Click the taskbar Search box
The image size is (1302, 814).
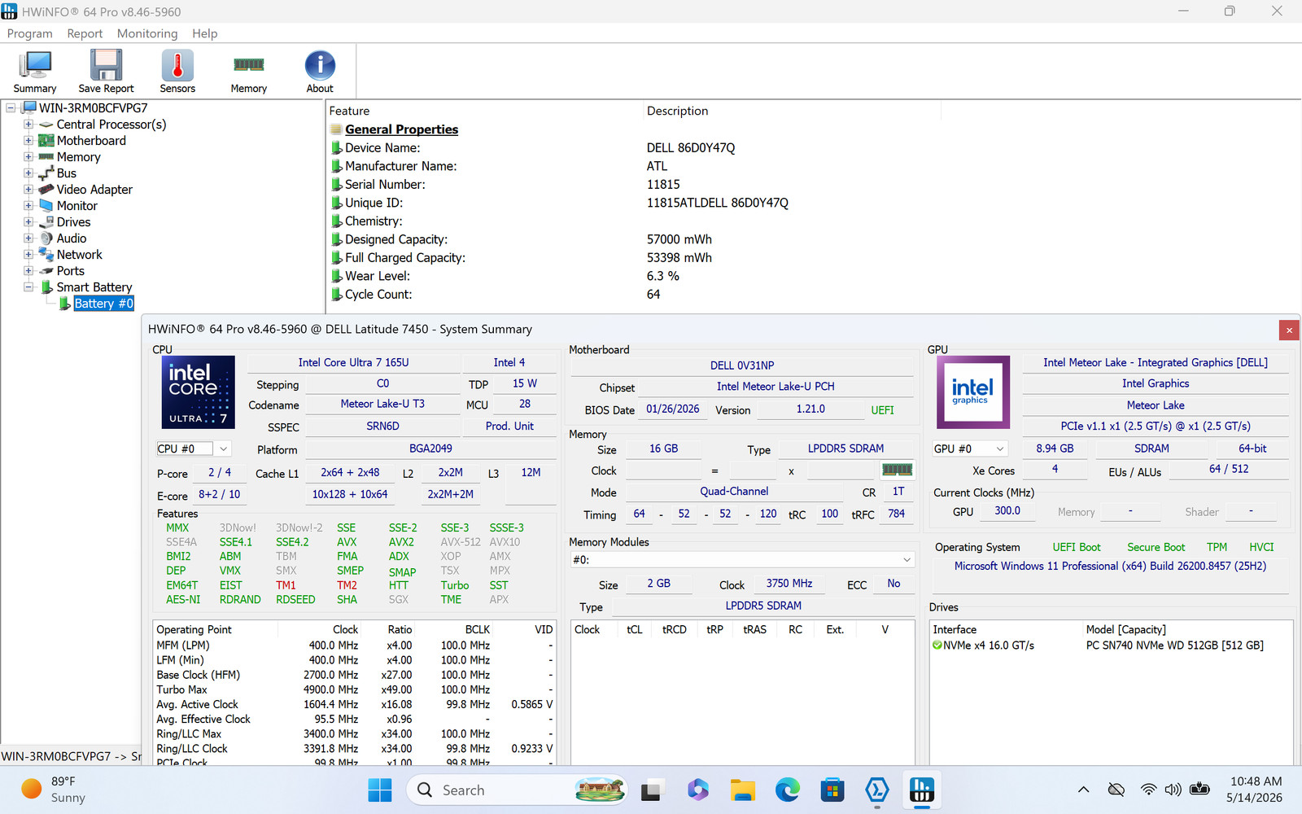click(x=517, y=790)
